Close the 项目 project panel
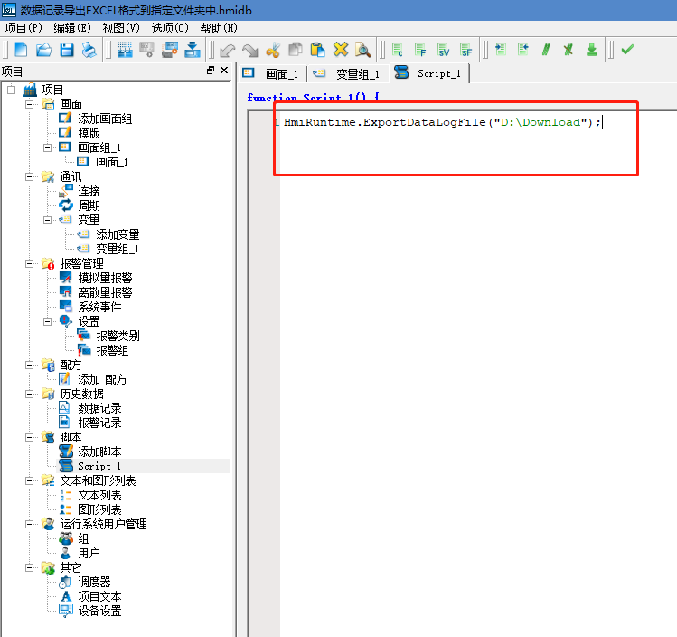This screenshot has height=637, width=677. tap(224, 70)
